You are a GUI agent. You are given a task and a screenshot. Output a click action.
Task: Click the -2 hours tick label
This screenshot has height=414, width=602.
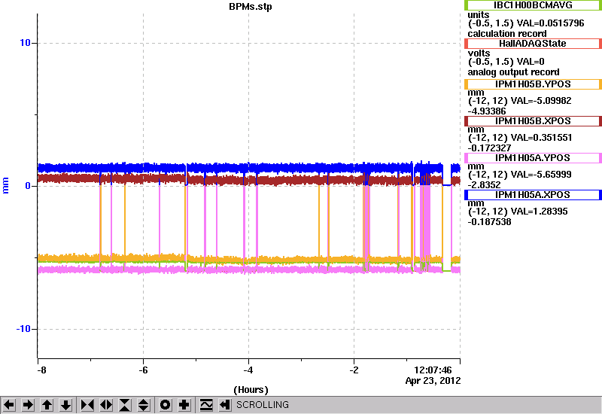(354, 370)
